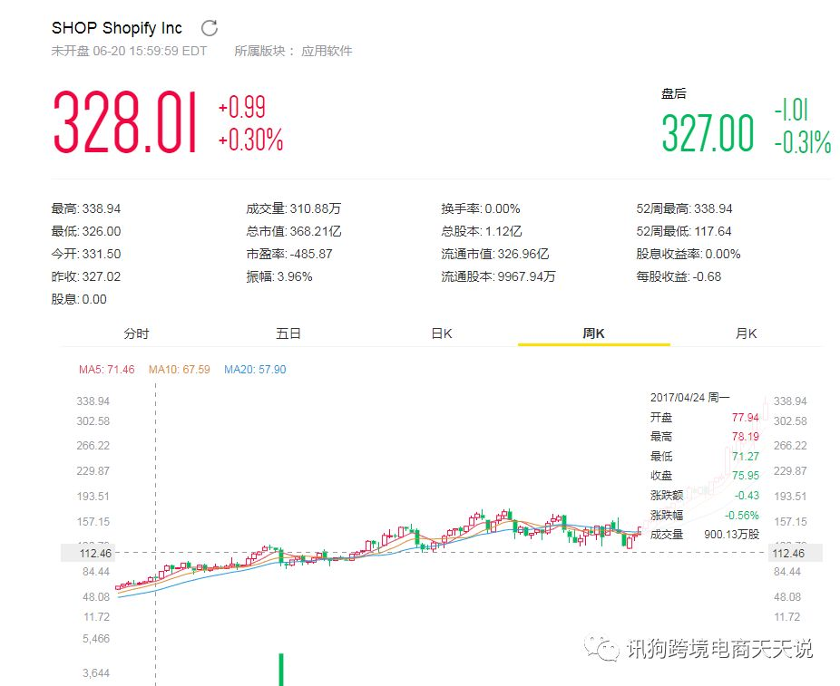The image size is (840, 686).
Task: Click the 股息: 0.00 entry
Action: (x=79, y=299)
